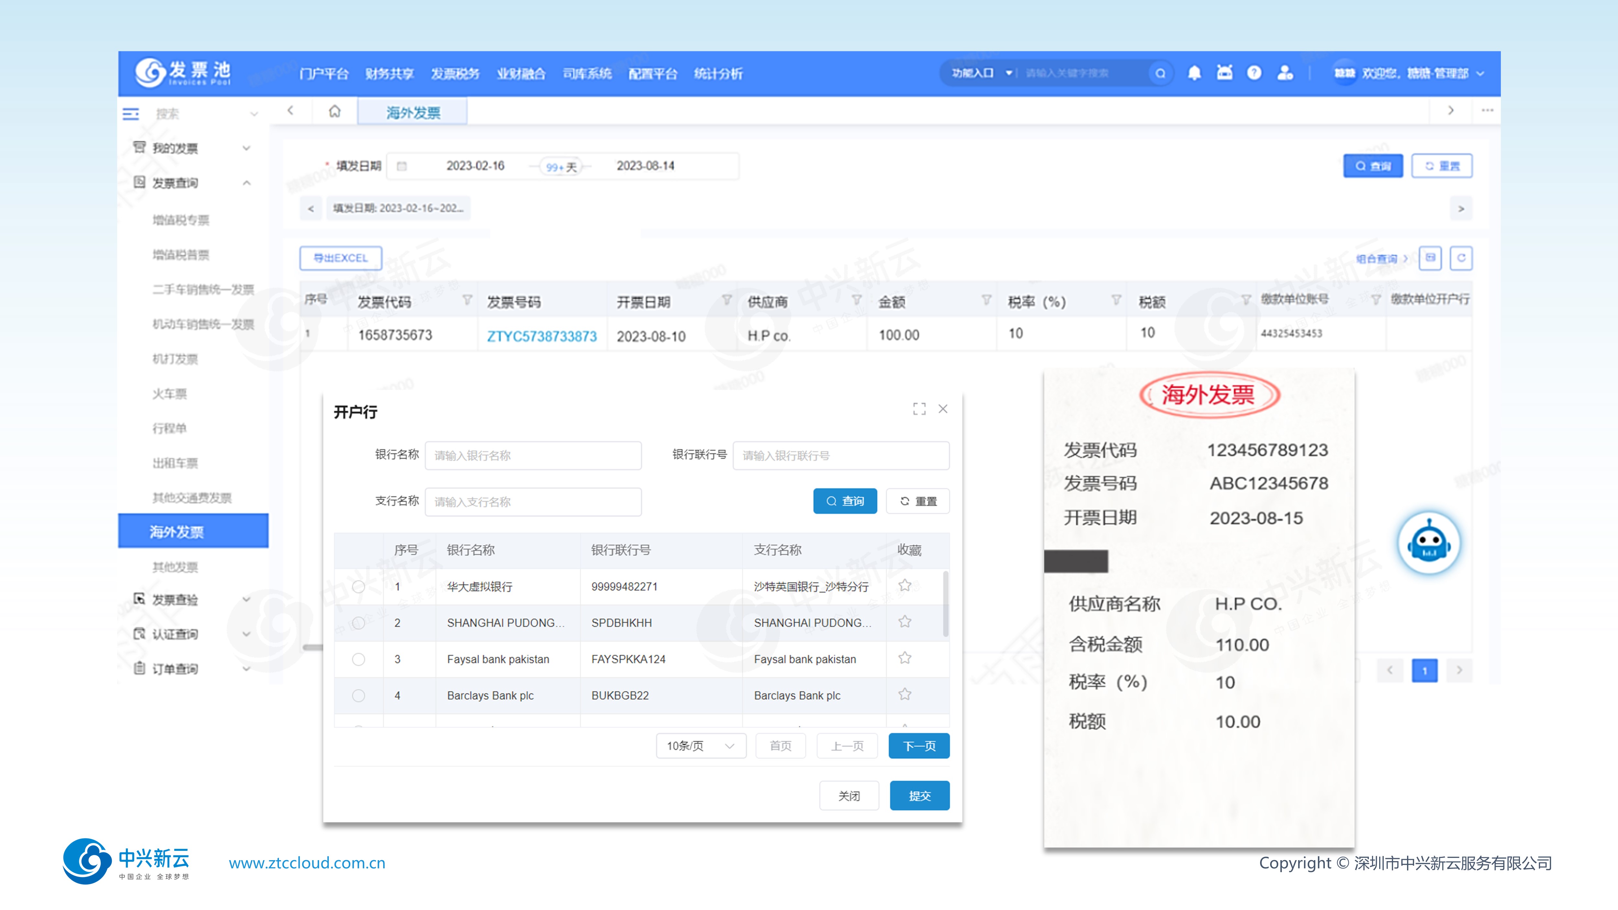Open the robot assistant chat icon
The height and width of the screenshot is (910, 1618).
1428,544
